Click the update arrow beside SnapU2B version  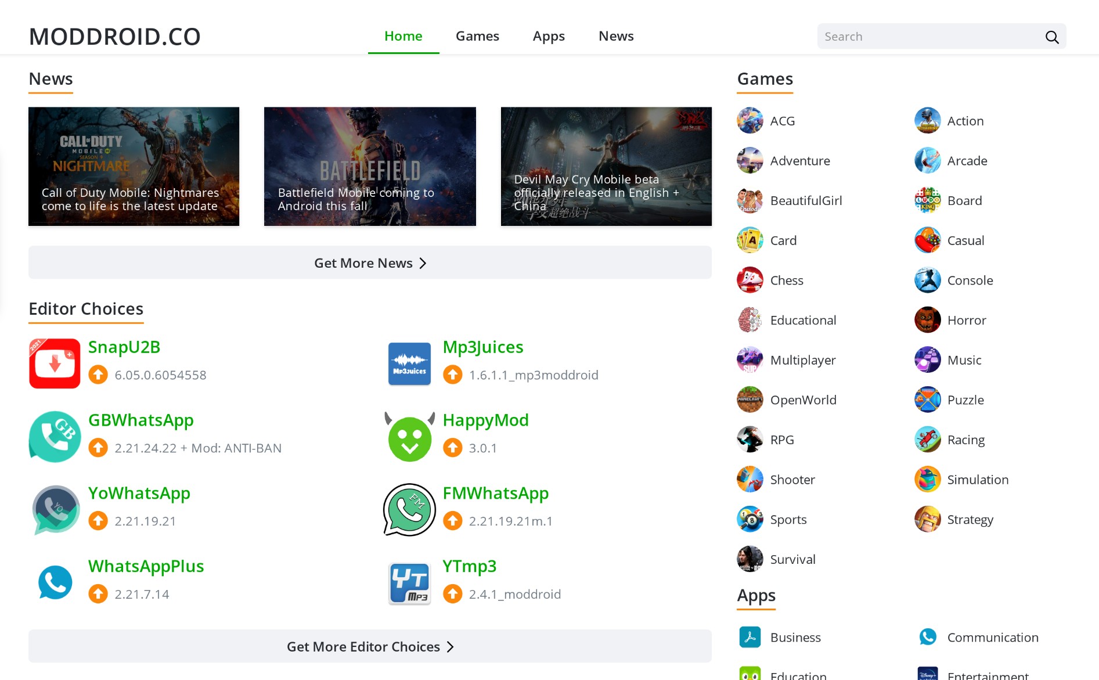pos(98,375)
